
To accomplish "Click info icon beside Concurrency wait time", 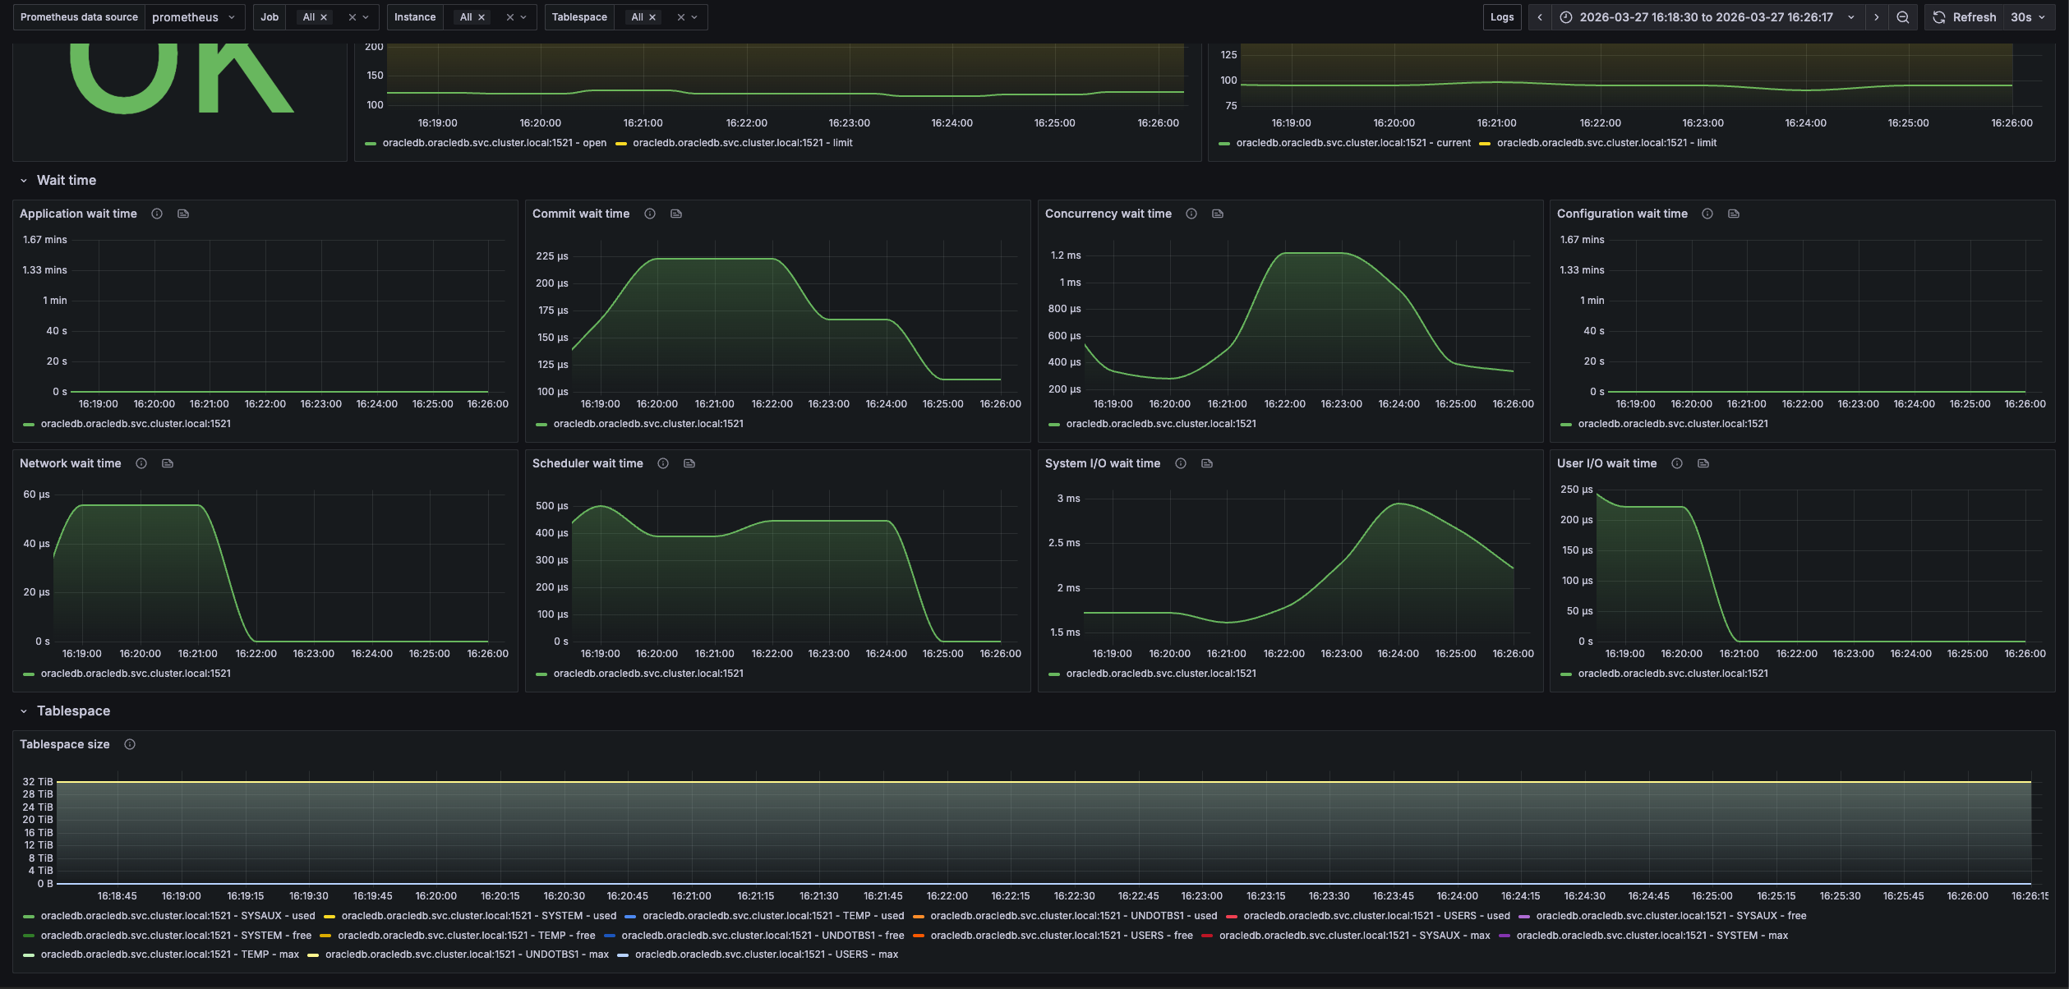I will point(1191,214).
